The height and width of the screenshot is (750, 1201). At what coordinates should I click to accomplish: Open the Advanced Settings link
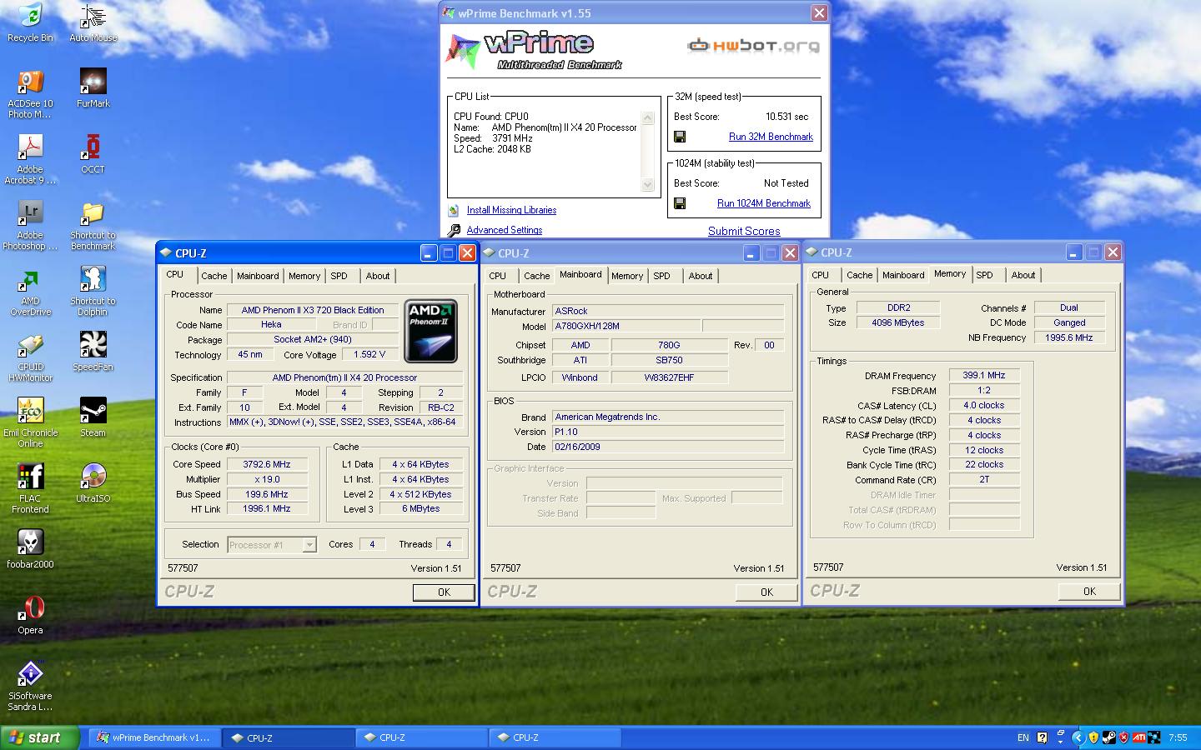tap(505, 230)
